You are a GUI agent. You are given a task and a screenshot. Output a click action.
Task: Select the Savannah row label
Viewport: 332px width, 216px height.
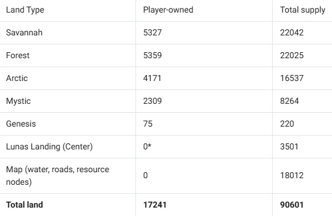point(24,32)
